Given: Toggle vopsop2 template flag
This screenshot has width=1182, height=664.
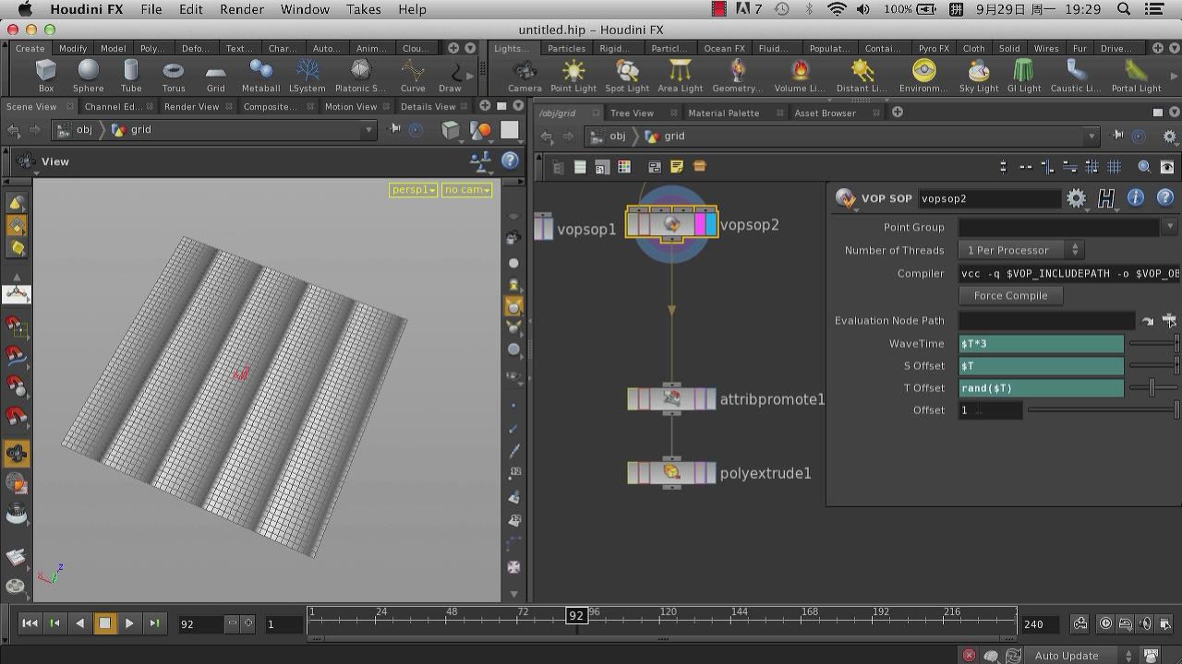Looking at the screenshot, I should (x=700, y=224).
